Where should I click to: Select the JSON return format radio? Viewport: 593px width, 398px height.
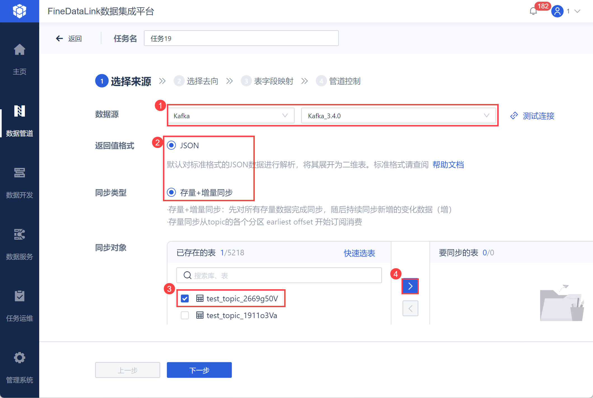(x=171, y=145)
